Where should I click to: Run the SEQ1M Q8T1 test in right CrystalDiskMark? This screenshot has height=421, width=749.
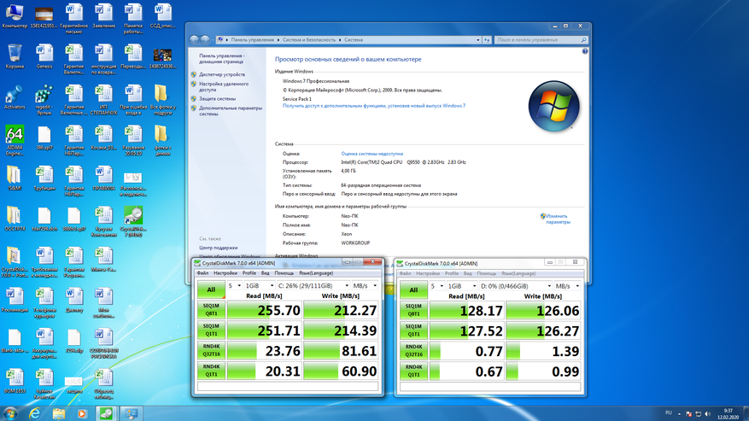[x=413, y=309]
